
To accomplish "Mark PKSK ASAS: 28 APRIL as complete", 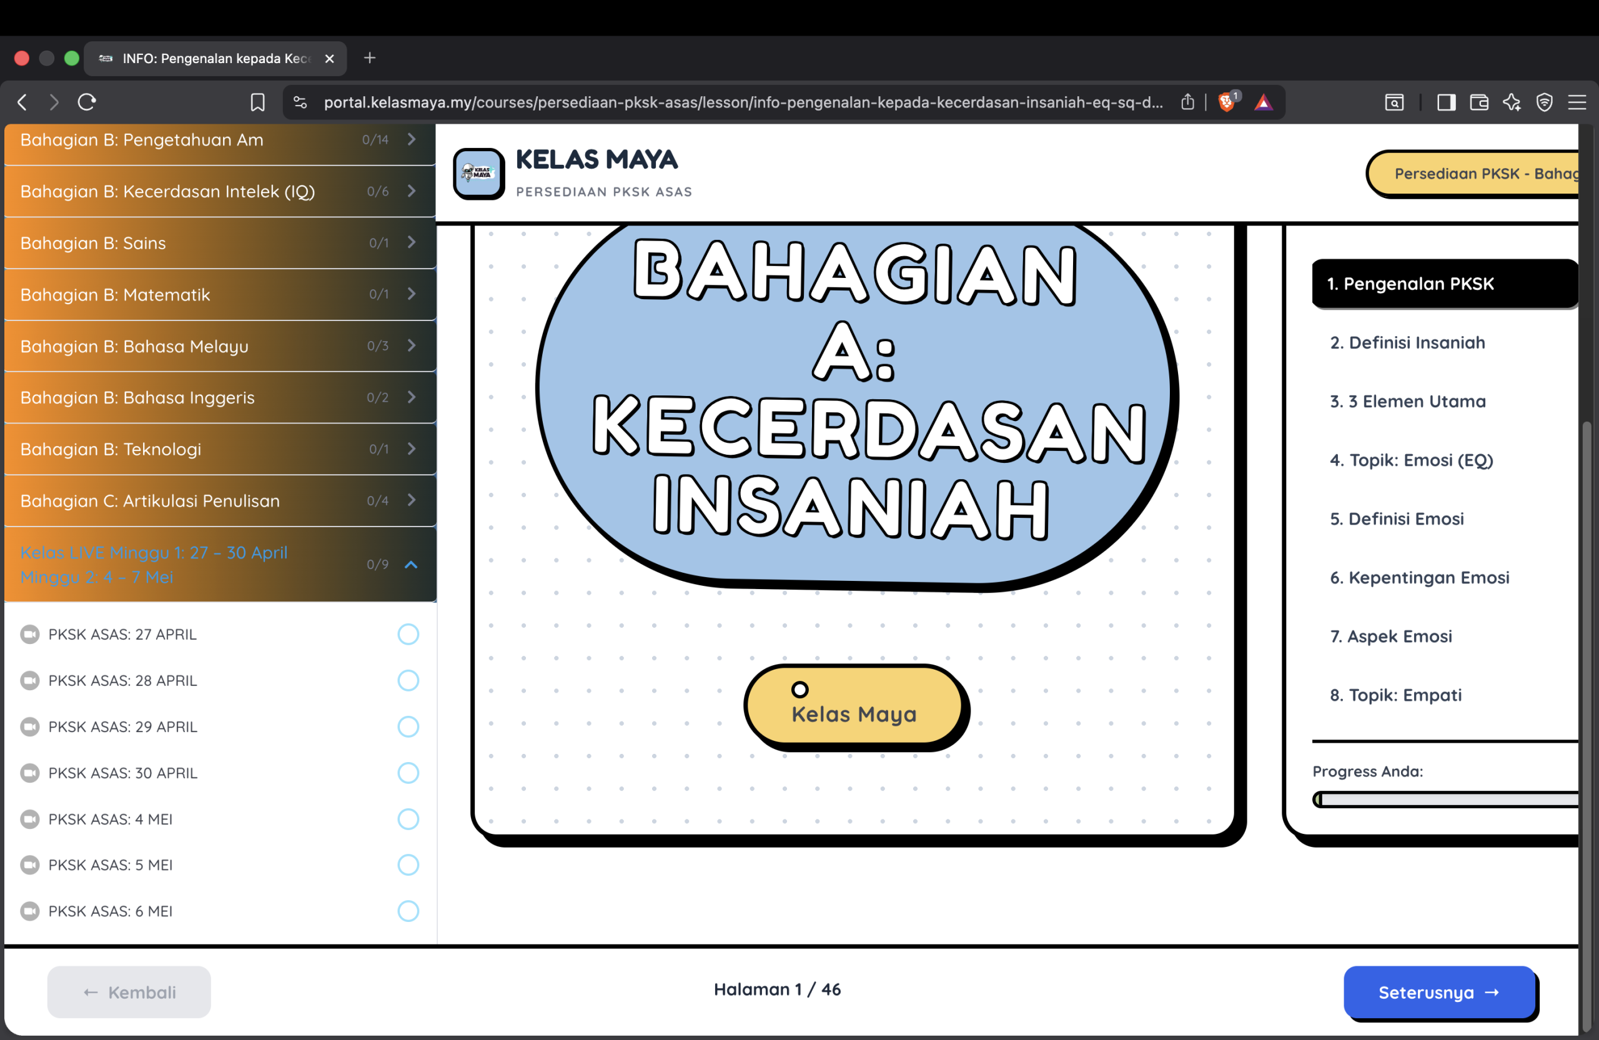I will click(408, 680).
